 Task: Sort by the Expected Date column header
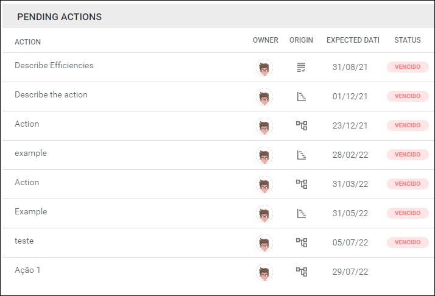click(x=353, y=40)
